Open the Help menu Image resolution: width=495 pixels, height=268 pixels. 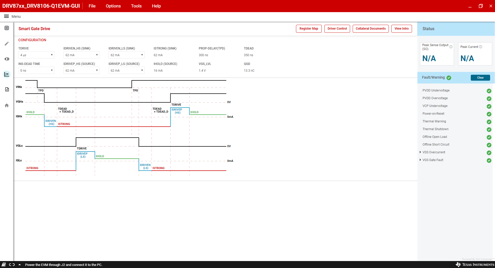pyautogui.click(x=156, y=6)
